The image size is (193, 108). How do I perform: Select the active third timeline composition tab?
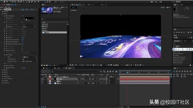69,68
